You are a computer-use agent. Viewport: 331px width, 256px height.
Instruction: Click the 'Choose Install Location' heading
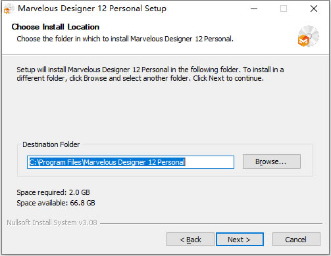(x=55, y=27)
